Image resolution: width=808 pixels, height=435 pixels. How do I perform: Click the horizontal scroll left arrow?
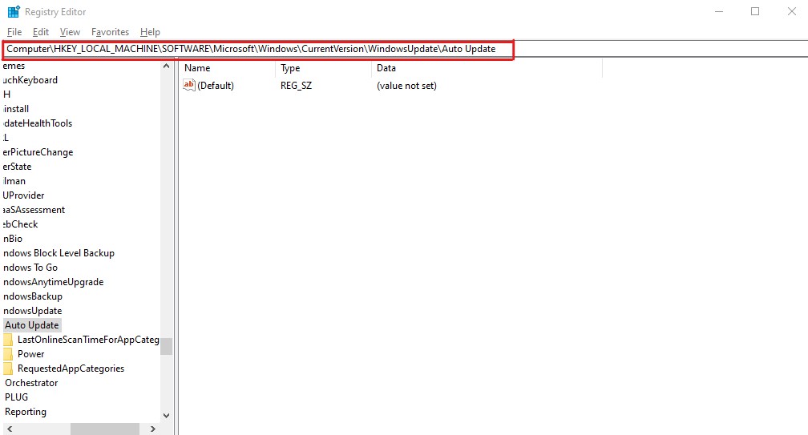click(10, 429)
